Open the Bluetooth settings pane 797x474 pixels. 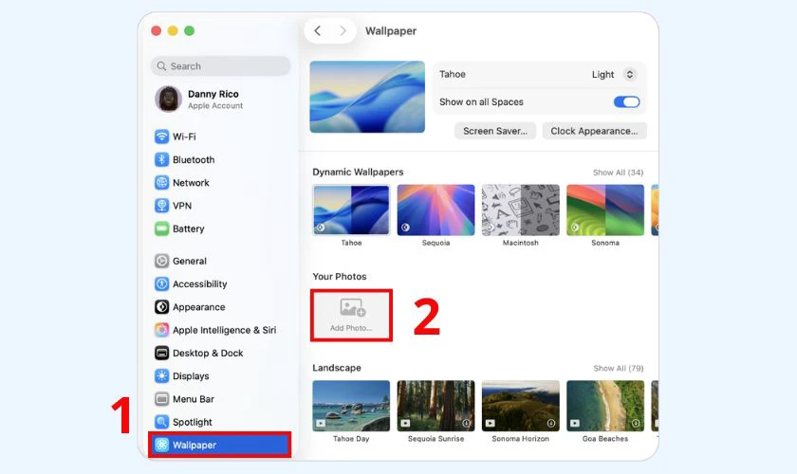(221, 159)
